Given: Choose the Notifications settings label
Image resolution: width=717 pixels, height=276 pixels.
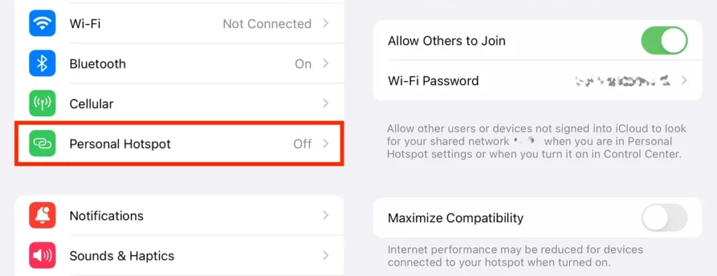Looking at the screenshot, I should pyautogui.click(x=106, y=216).
